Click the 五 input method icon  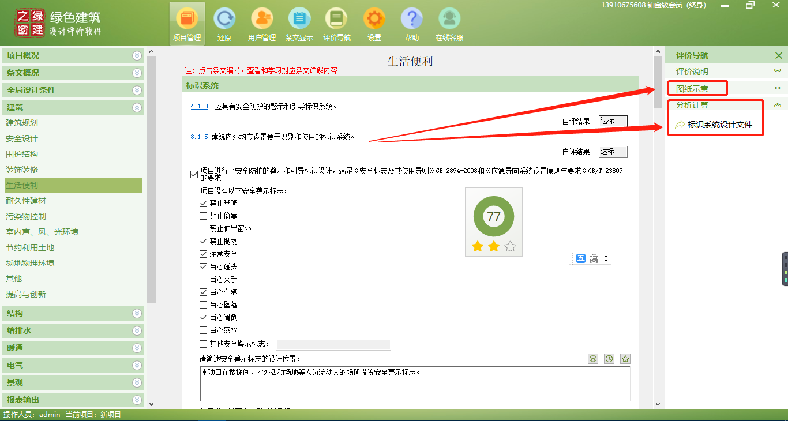(x=581, y=259)
